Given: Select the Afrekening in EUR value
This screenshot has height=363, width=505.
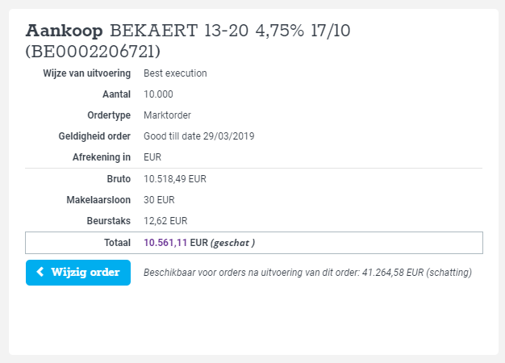Looking at the screenshot, I should pyautogui.click(x=152, y=157).
